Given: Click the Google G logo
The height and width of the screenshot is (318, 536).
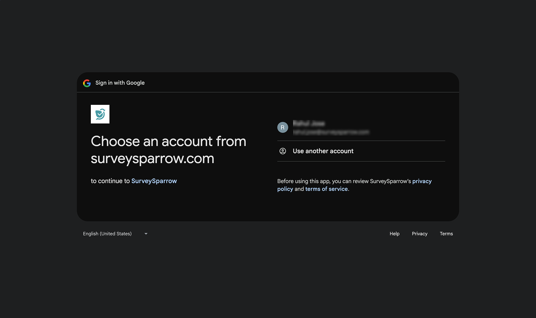Looking at the screenshot, I should (87, 83).
